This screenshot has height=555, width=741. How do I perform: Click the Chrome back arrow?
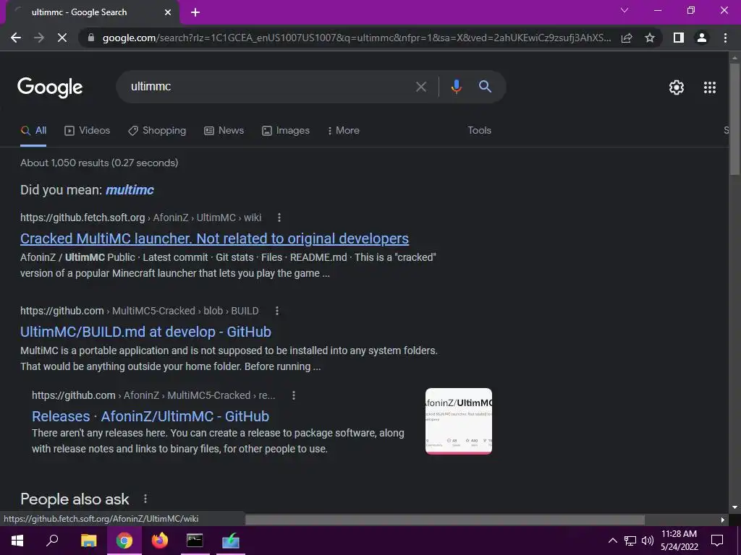coord(16,38)
